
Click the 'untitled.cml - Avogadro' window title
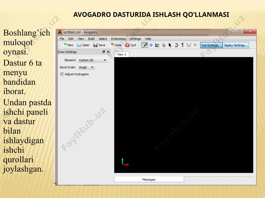tap(81, 32)
